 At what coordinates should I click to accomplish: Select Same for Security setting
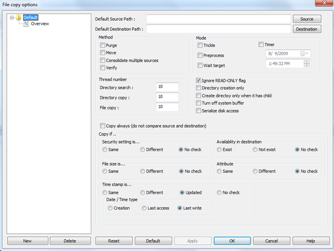[105, 150]
